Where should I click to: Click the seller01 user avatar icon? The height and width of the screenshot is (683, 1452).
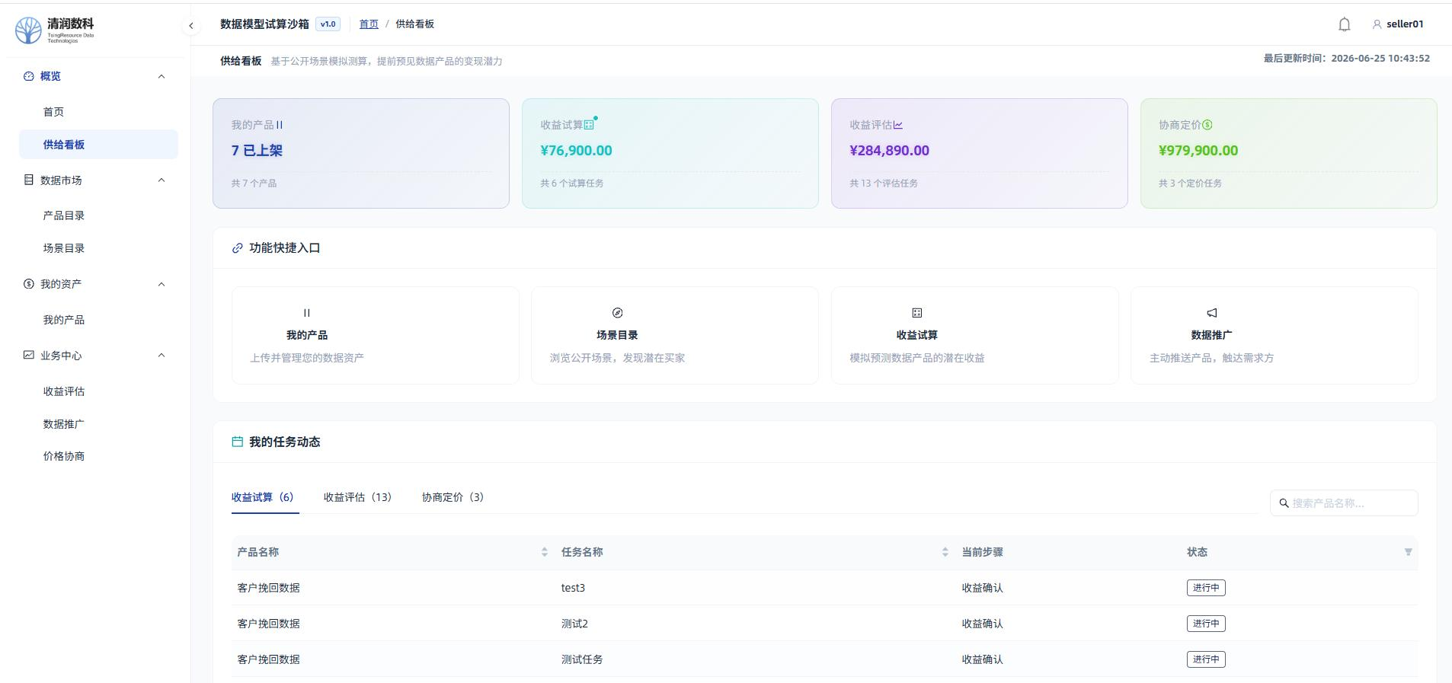coord(1377,24)
